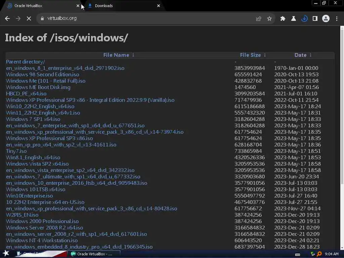Open Windows XP Professional SP3 x86.iso
The width and height of the screenshot is (344, 258).
click(49, 138)
